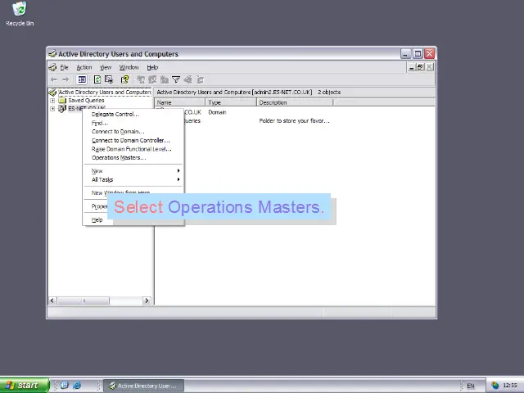Click the Export List toolbar icon
The width and height of the screenshot is (524, 393).
coord(109,79)
